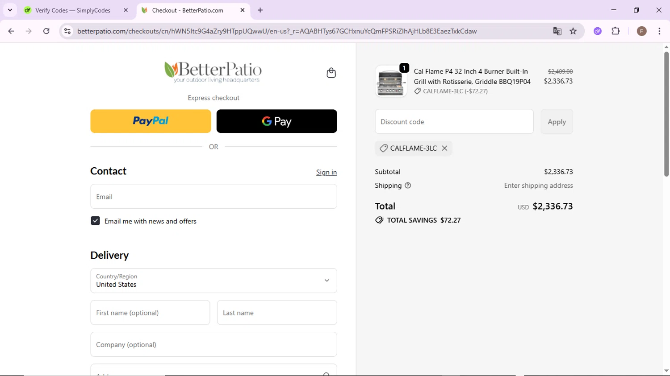The width and height of the screenshot is (670, 376).
Task: Open a new browser tab
Action: coord(260,10)
